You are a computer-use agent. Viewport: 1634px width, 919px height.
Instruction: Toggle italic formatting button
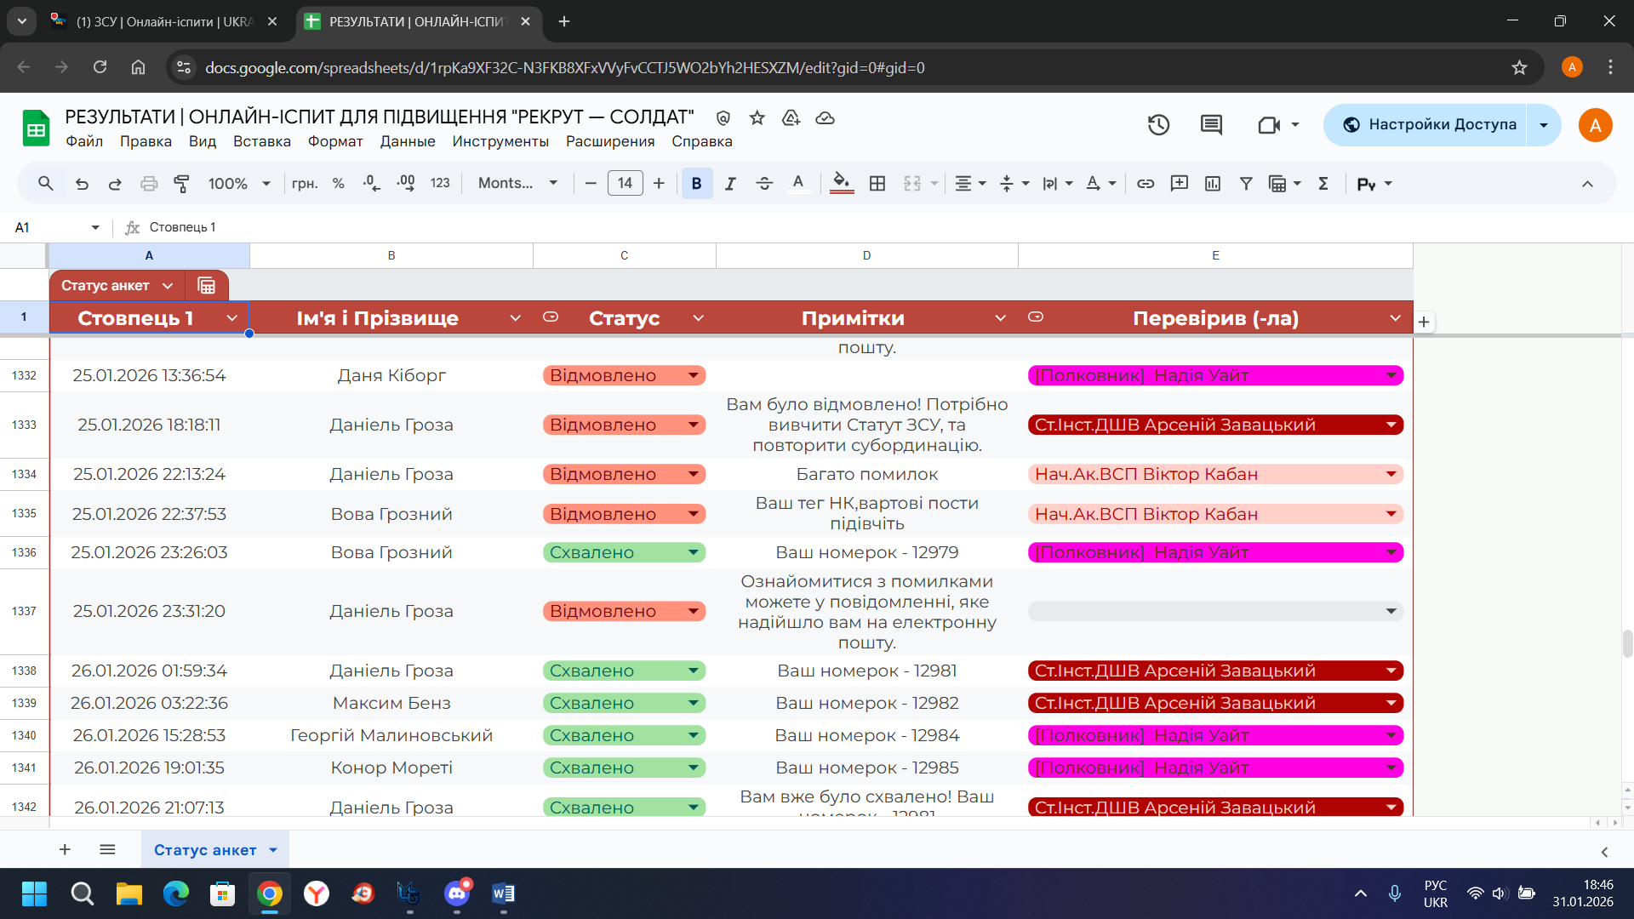coord(730,183)
